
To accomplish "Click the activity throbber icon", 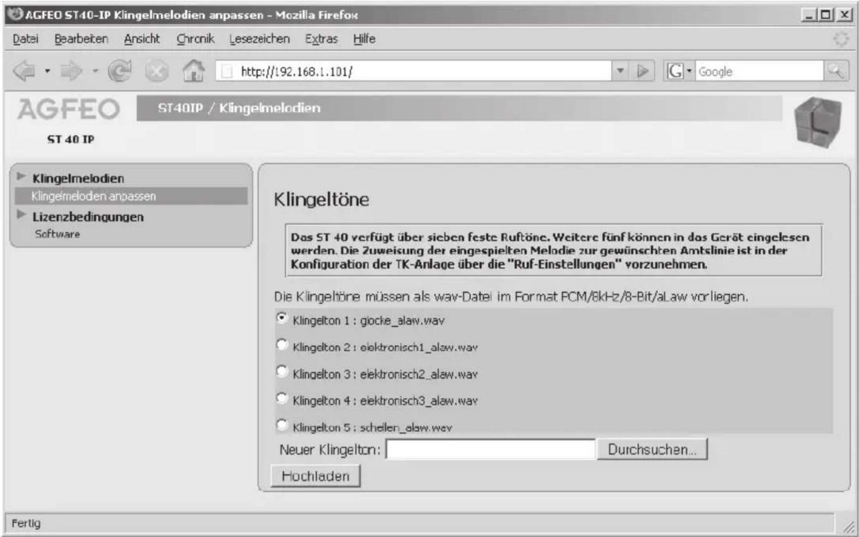I will coord(841,39).
